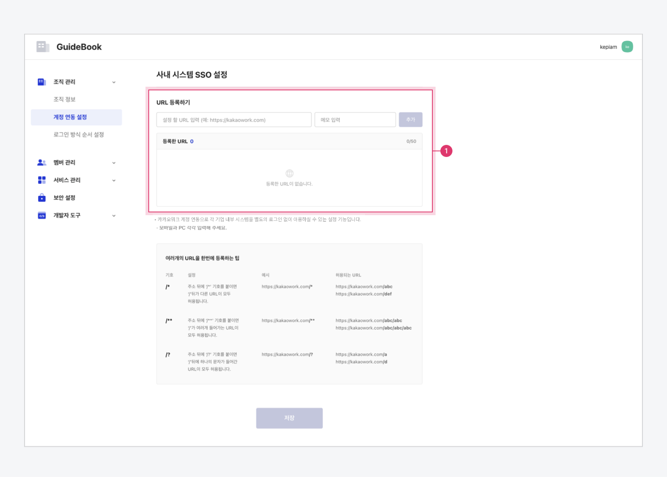Expand the 서비스 관리 section chevron
This screenshot has height=477, width=667.
[x=114, y=181]
